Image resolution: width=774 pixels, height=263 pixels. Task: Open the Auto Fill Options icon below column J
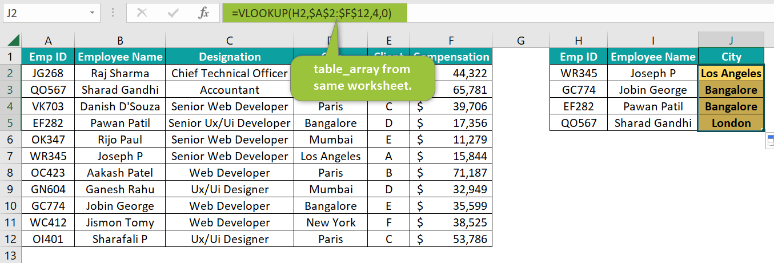pyautogui.click(x=770, y=141)
